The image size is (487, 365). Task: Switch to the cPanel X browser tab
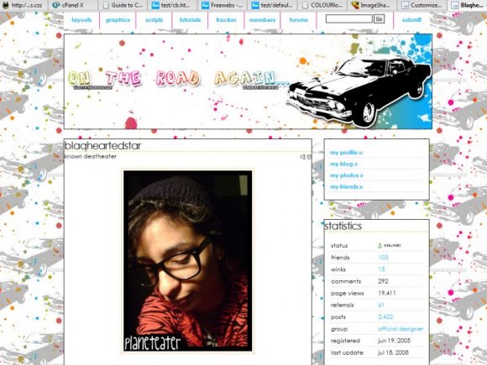[73, 5]
